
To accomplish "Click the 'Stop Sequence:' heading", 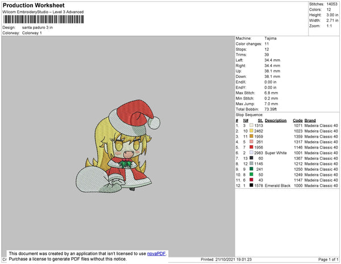I will pos(249,115).
